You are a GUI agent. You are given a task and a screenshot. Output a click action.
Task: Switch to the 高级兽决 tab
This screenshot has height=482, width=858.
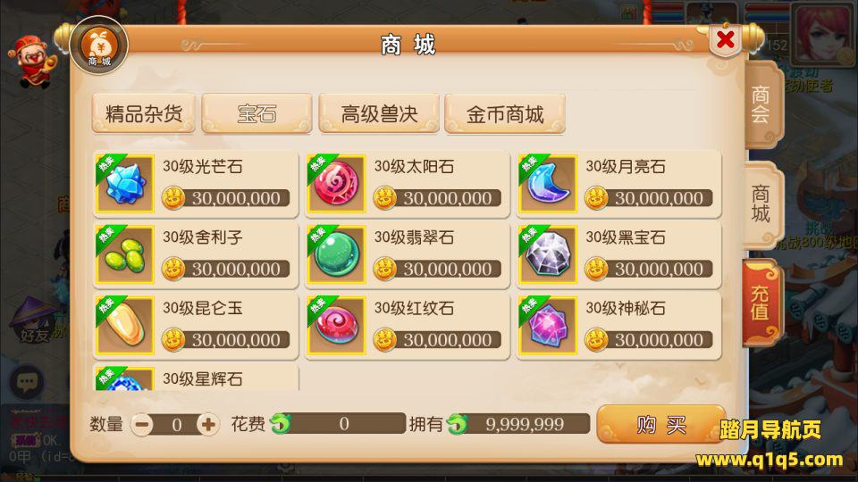tap(379, 113)
